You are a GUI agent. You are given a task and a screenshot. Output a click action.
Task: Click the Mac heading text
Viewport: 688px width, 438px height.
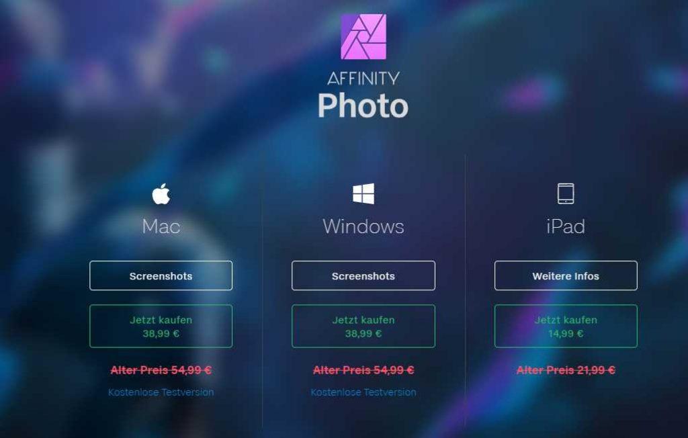point(161,226)
